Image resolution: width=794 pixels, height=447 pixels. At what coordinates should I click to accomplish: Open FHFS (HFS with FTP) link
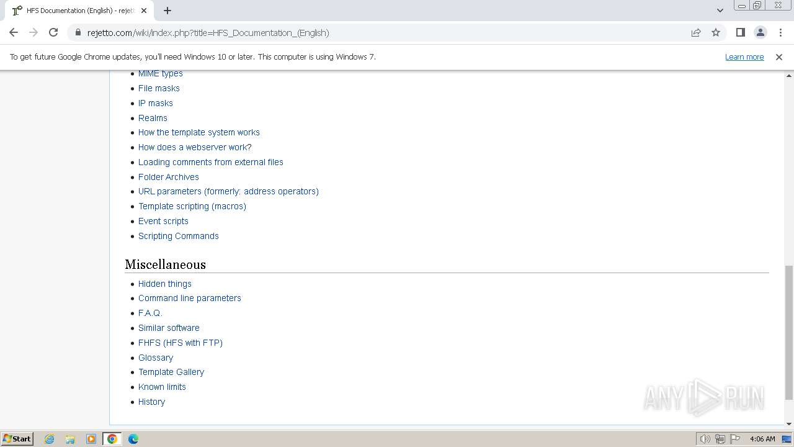pos(181,343)
